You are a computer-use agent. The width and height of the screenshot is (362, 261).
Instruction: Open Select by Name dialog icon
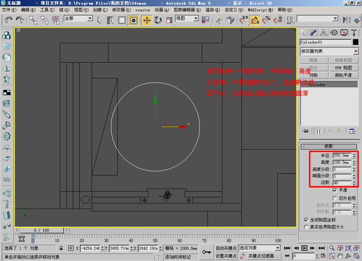(110, 21)
